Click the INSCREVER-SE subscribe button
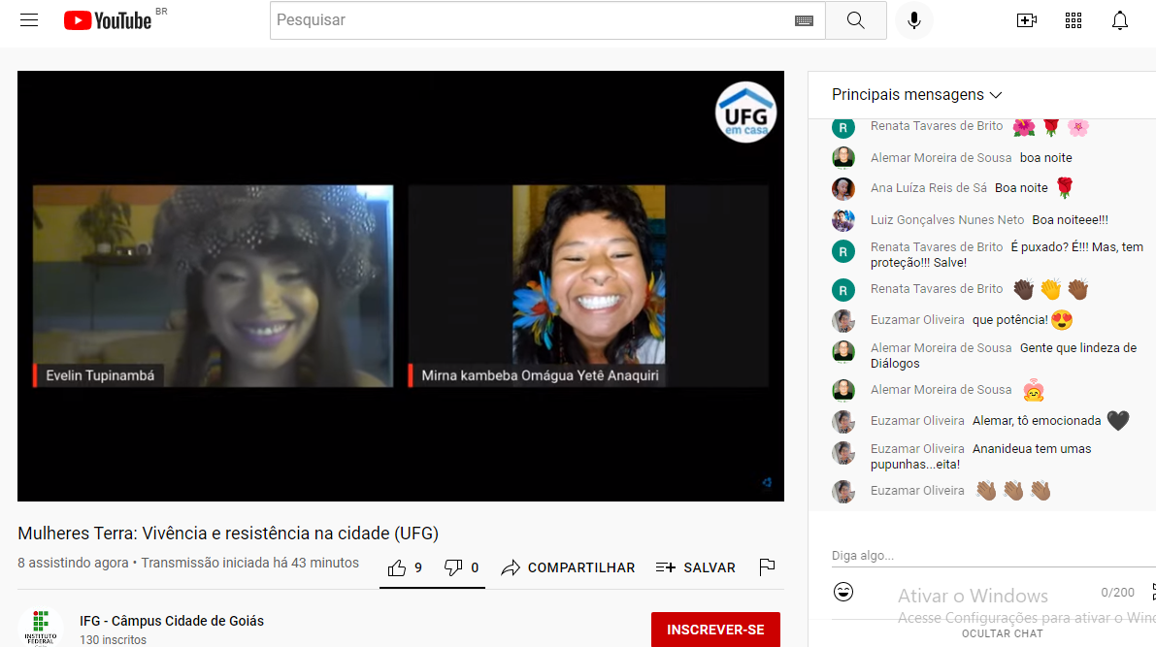1156x647 pixels. tap(715, 630)
